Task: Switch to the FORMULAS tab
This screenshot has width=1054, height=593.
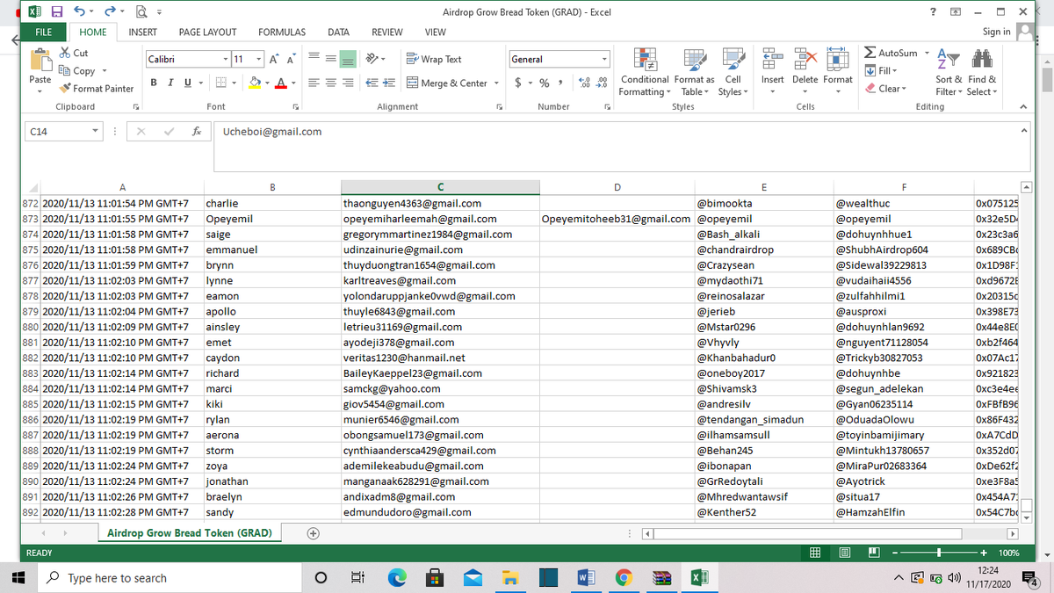Action: coord(282,32)
